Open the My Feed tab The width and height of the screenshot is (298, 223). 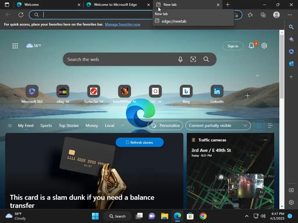pos(26,125)
